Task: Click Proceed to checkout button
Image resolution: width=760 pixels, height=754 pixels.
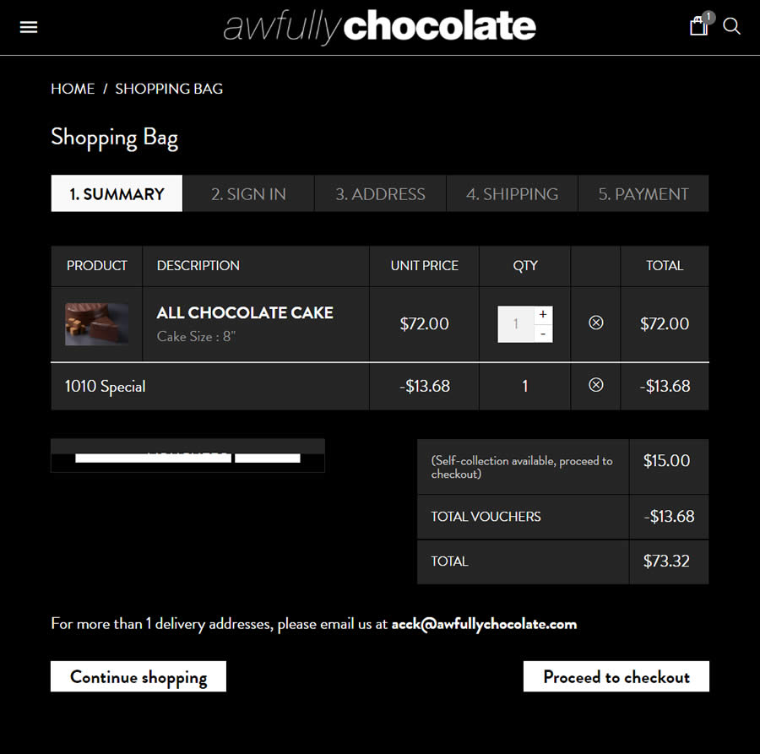Action: pyautogui.click(x=616, y=676)
